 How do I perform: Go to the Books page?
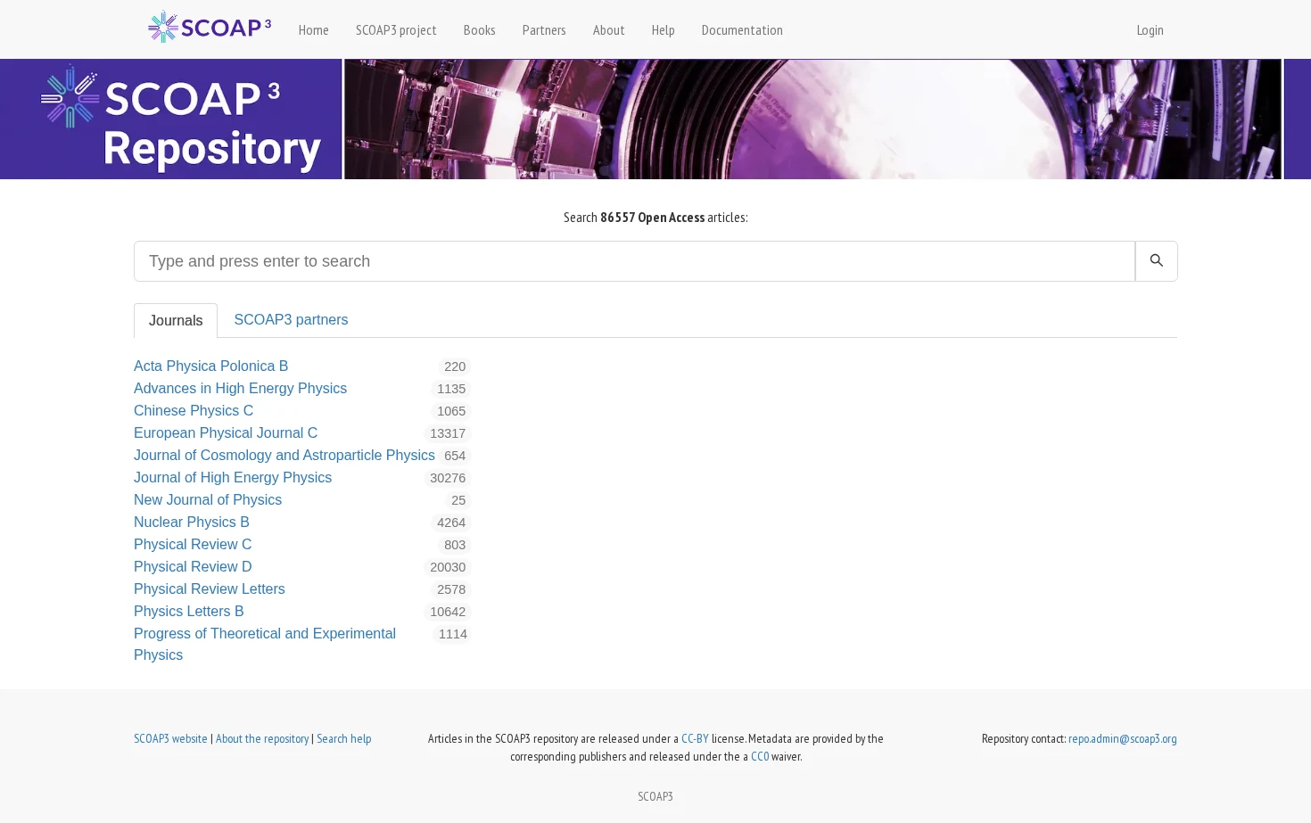click(x=479, y=30)
